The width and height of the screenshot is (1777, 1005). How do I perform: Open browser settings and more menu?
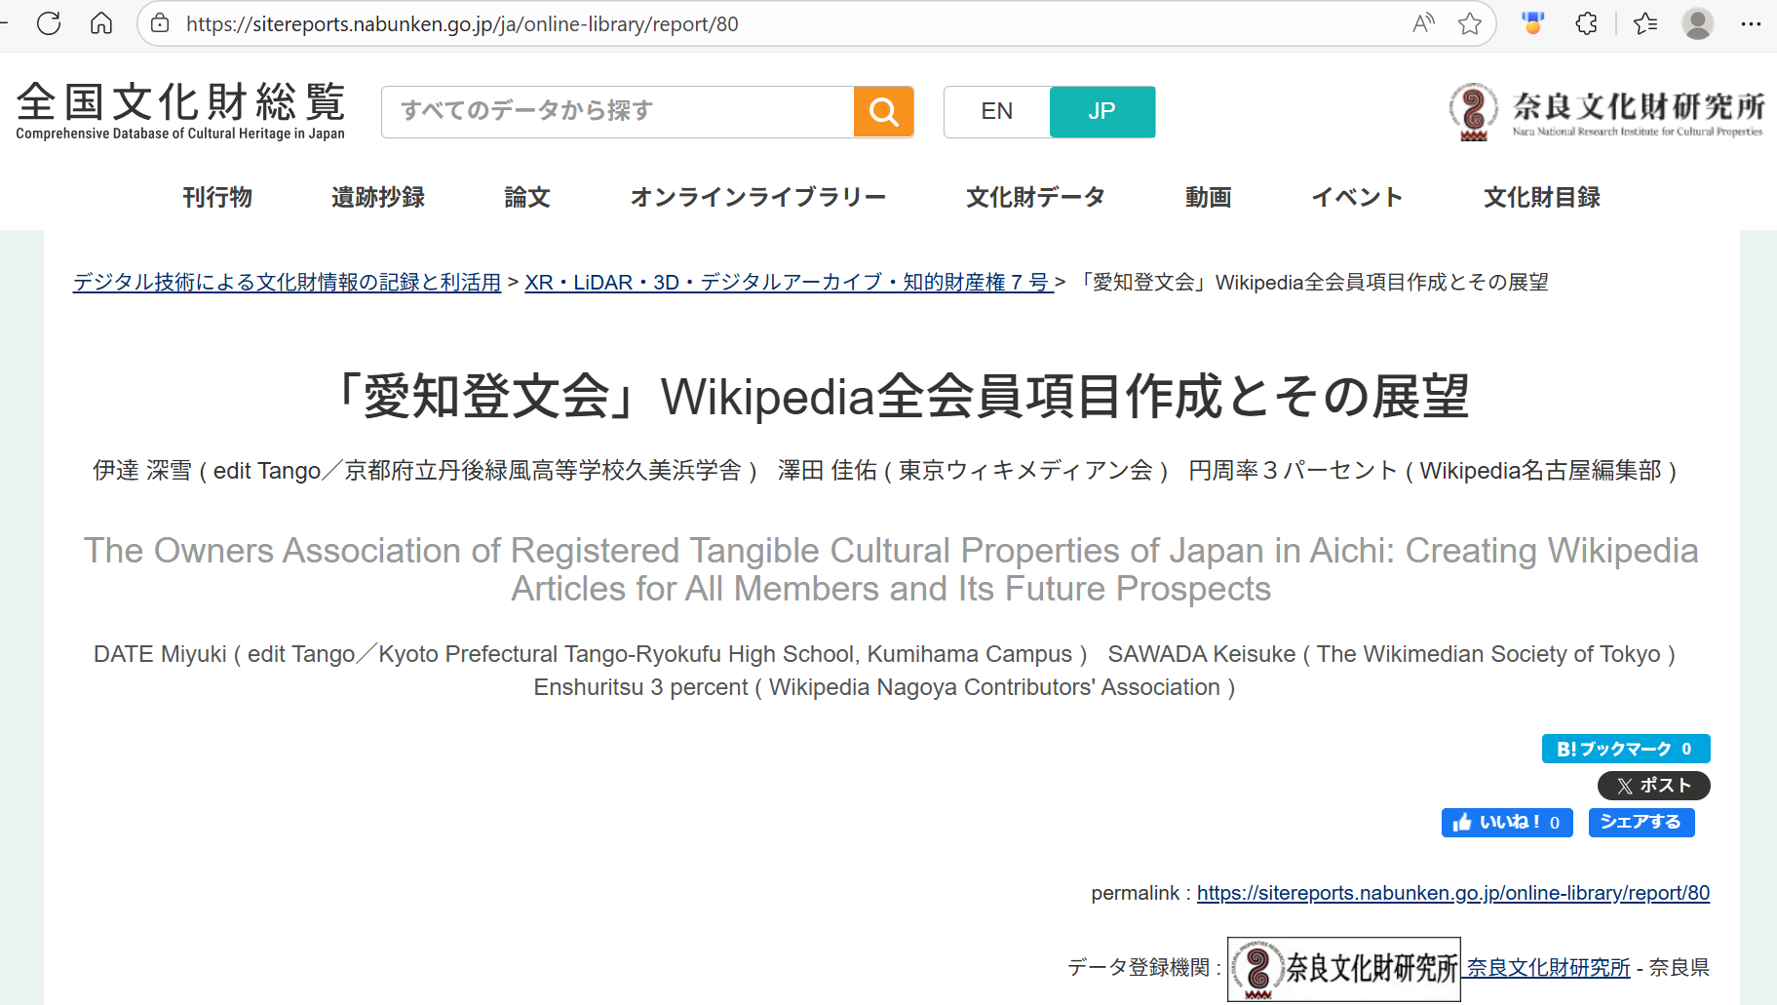(x=1751, y=23)
